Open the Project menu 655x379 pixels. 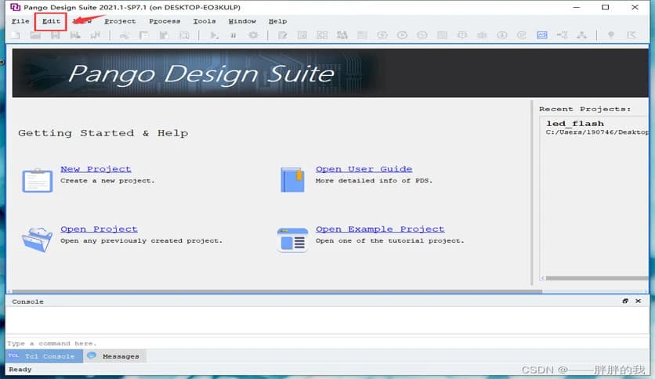(120, 21)
